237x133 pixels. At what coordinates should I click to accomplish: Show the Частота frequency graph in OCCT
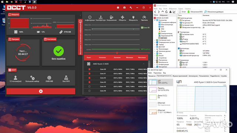point(144,18)
